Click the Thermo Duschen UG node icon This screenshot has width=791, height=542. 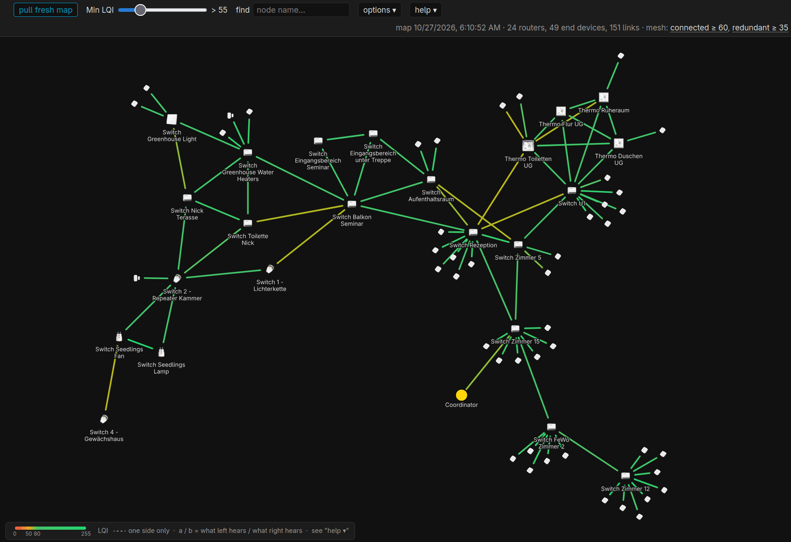[619, 143]
